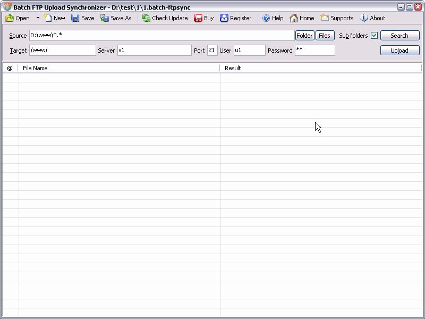Click the Check Update icon
Viewport: 425px width, 319px height.
[146, 18]
